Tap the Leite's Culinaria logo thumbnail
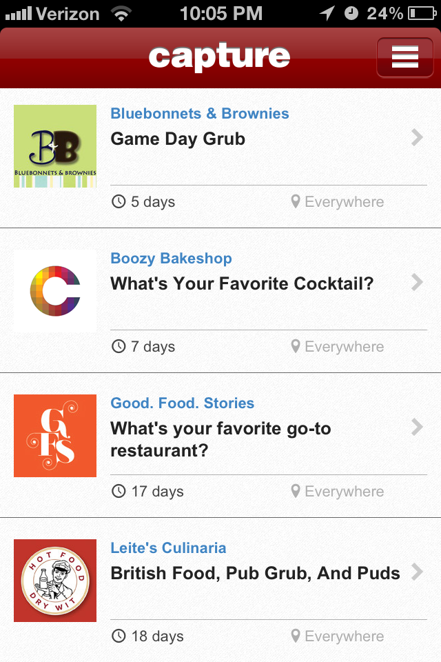 pos(55,581)
